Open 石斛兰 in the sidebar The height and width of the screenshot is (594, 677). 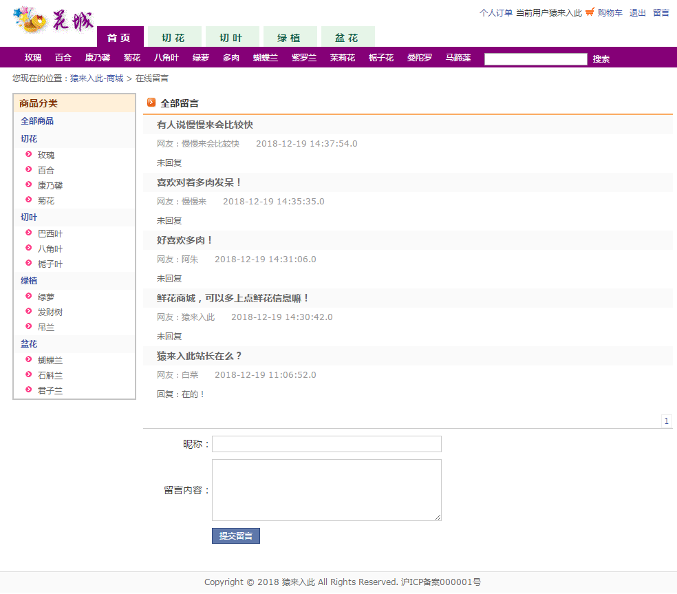click(50, 375)
